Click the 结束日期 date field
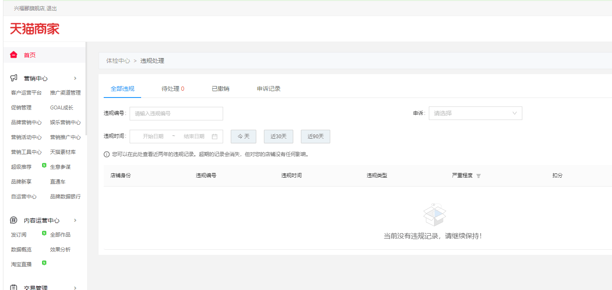Viewport: 612px width, 290px height. [194, 137]
